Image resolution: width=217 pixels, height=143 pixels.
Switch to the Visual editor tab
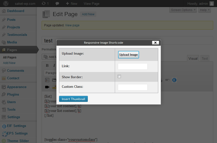[193, 58]
